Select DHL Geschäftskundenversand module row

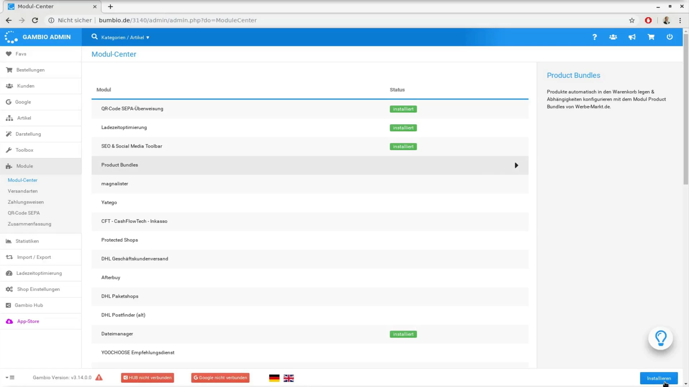(x=310, y=259)
